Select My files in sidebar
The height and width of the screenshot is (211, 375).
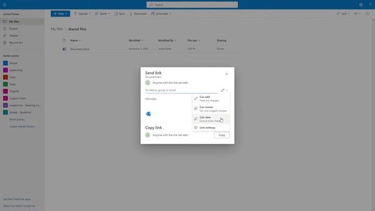[22, 22]
